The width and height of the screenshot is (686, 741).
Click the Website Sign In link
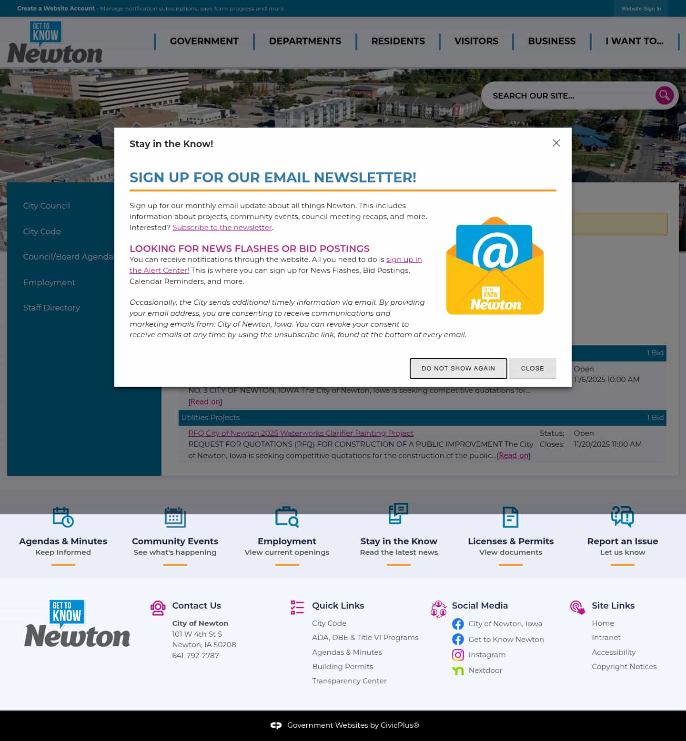pyautogui.click(x=641, y=9)
